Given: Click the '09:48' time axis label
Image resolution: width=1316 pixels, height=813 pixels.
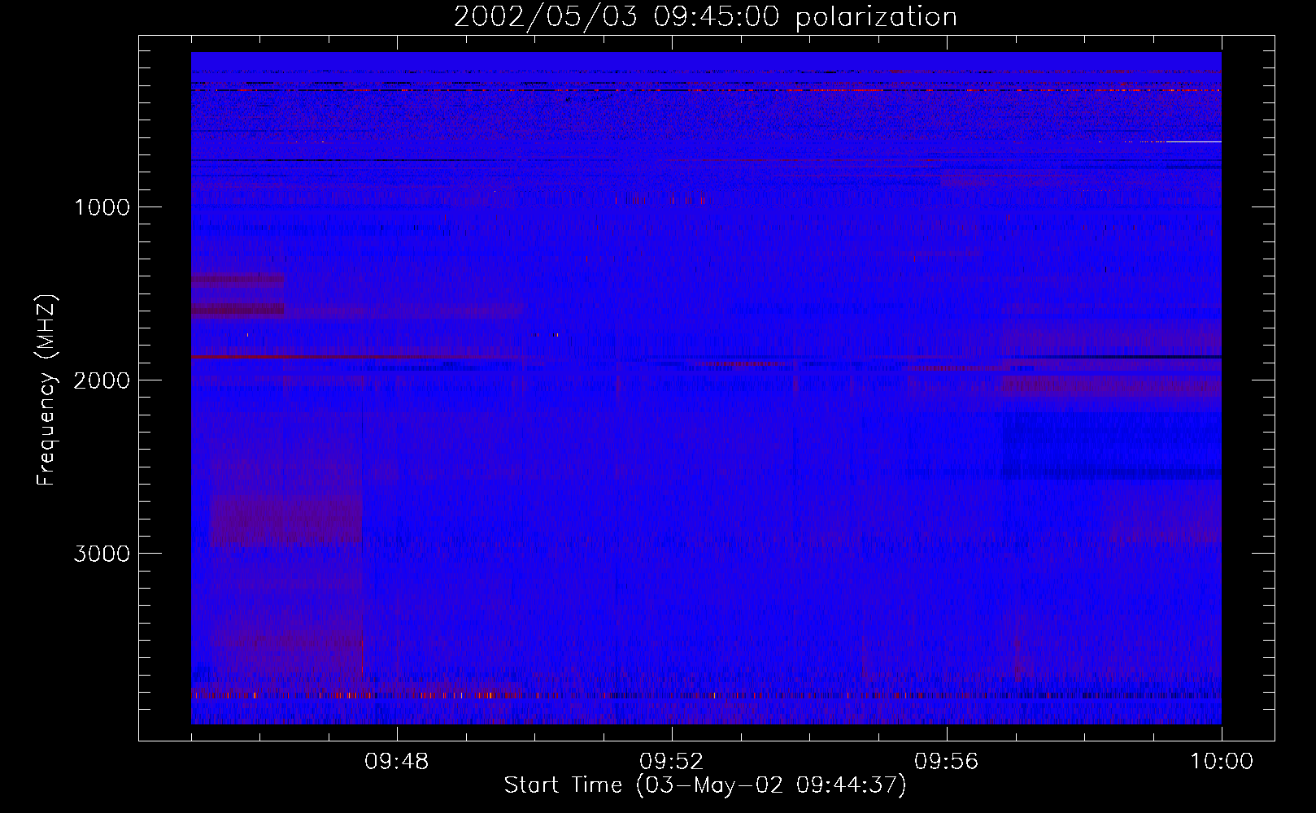Looking at the screenshot, I should (396, 762).
